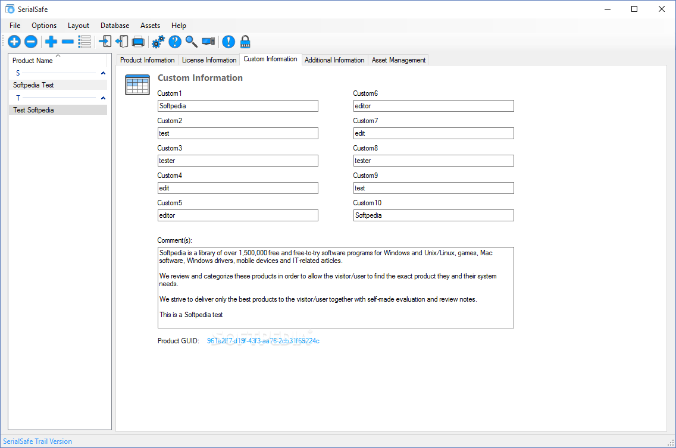This screenshot has width=676, height=448.
Task: Click the Custom1 label
Action: coord(170,93)
